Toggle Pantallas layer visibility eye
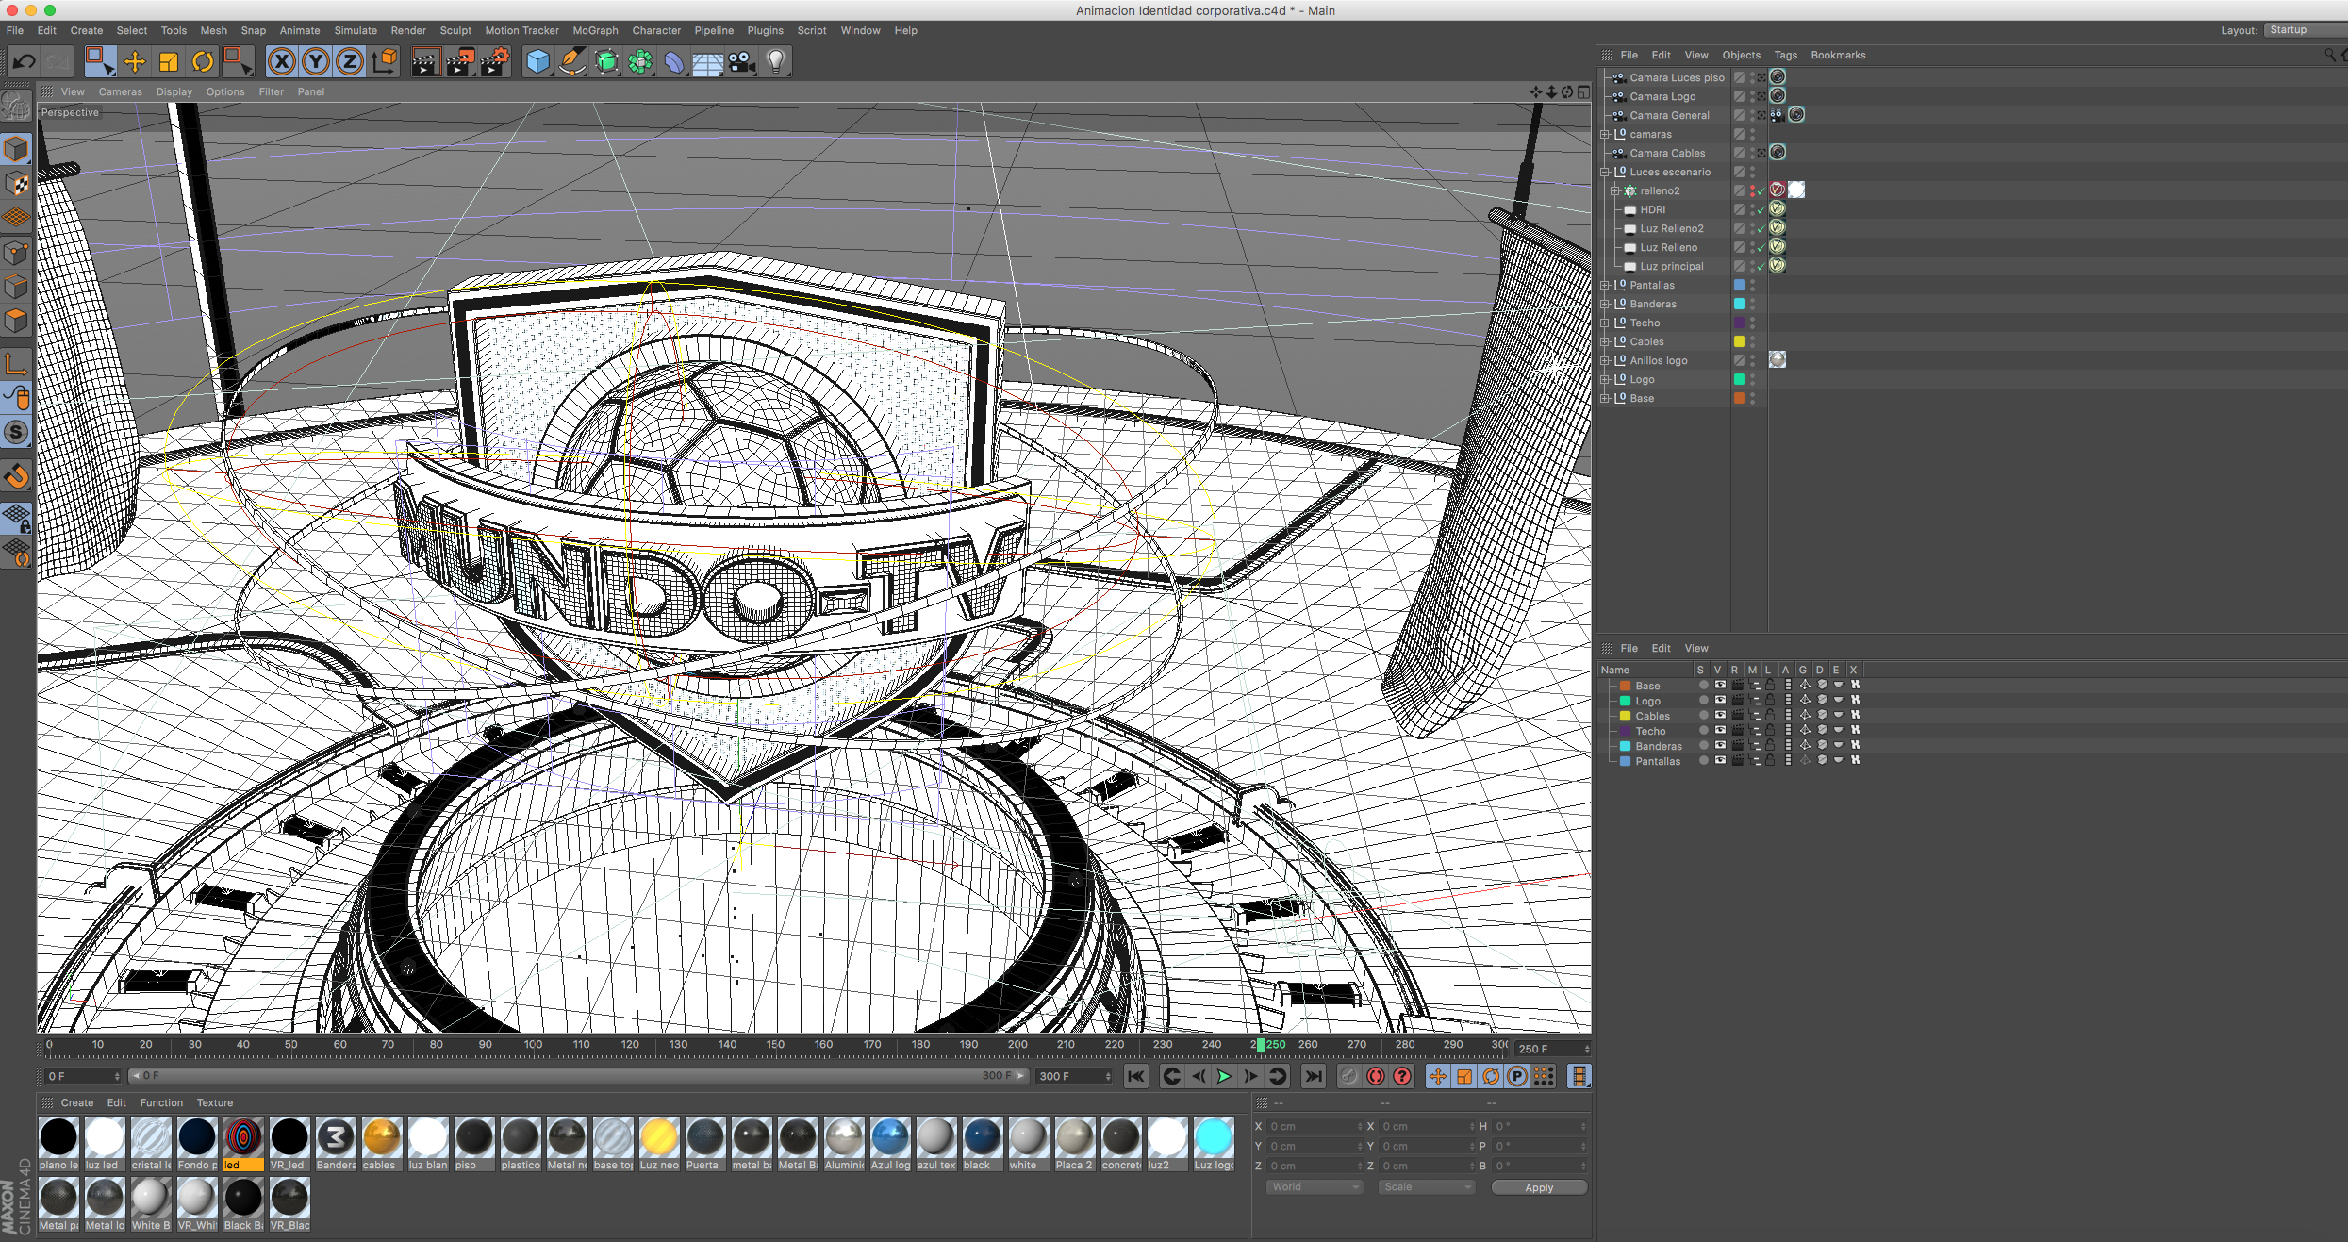Viewport: 2348px width, 1242px height. tap(1720, 761)
